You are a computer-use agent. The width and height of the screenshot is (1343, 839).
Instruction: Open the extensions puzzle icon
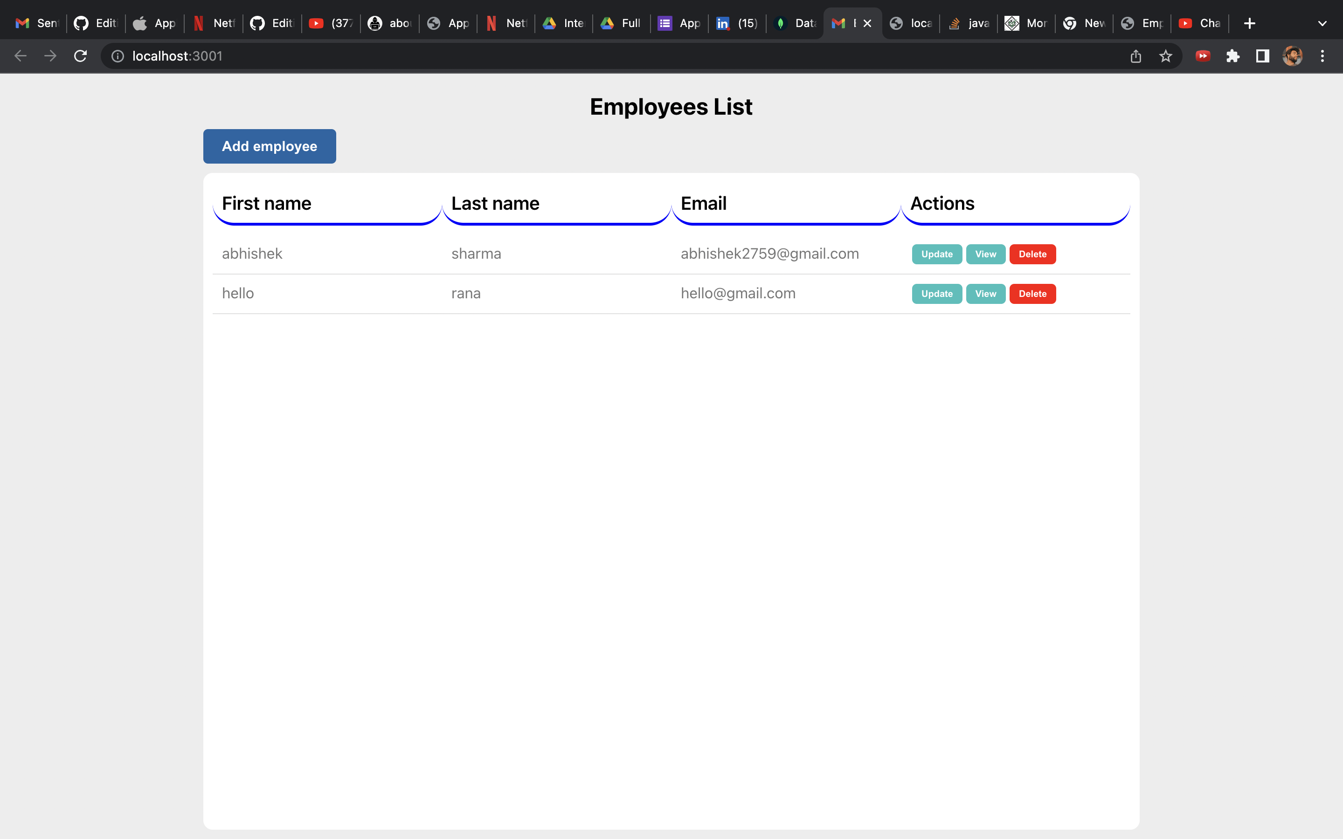pos(1232,56)
